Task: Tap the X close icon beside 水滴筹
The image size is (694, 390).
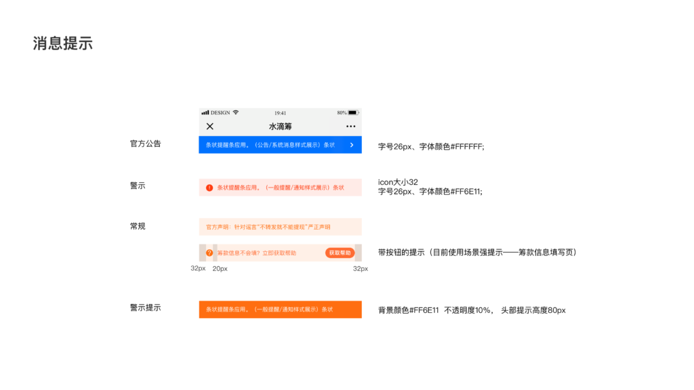Action: pyautogui.click(x=209, y=126)
